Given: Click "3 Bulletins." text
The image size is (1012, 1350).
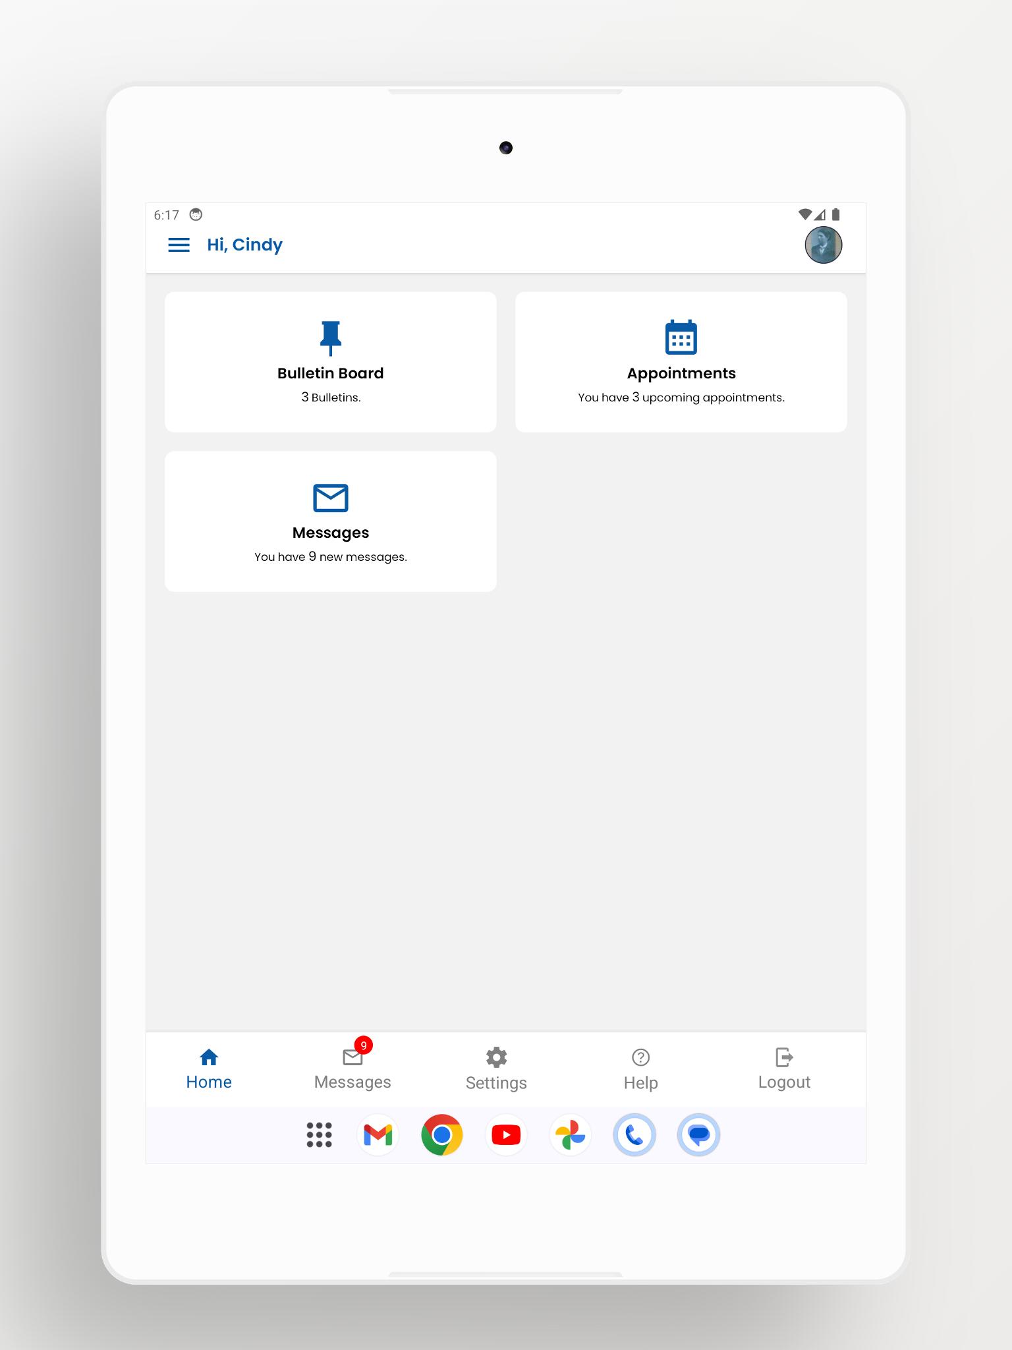Looking at the screenshot, I should [331, 397].
